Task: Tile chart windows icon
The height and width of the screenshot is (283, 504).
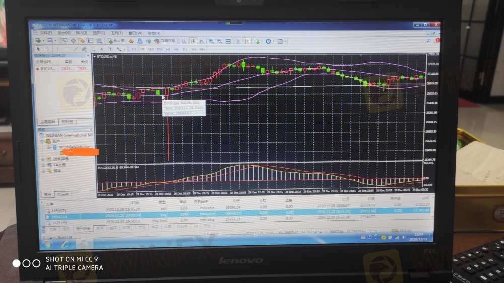Action: click(x=228, y=41)
